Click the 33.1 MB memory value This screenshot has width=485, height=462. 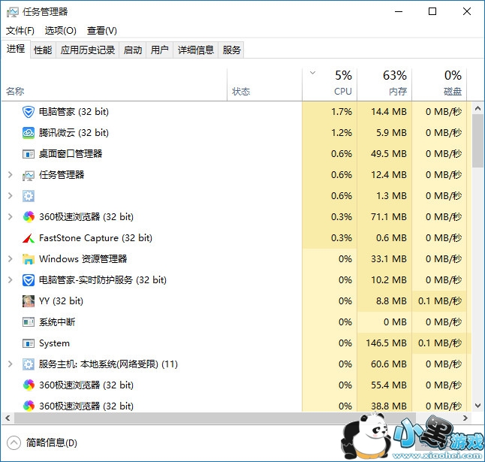coord(389,259)
